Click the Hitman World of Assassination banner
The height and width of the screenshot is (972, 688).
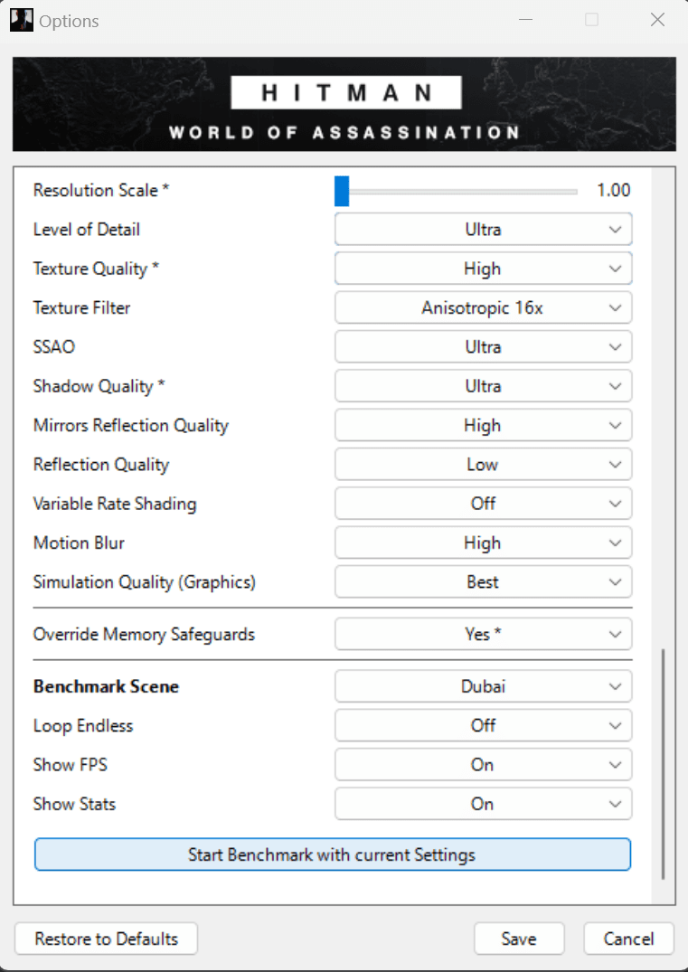pyautogui.click(x=344, y=104)
